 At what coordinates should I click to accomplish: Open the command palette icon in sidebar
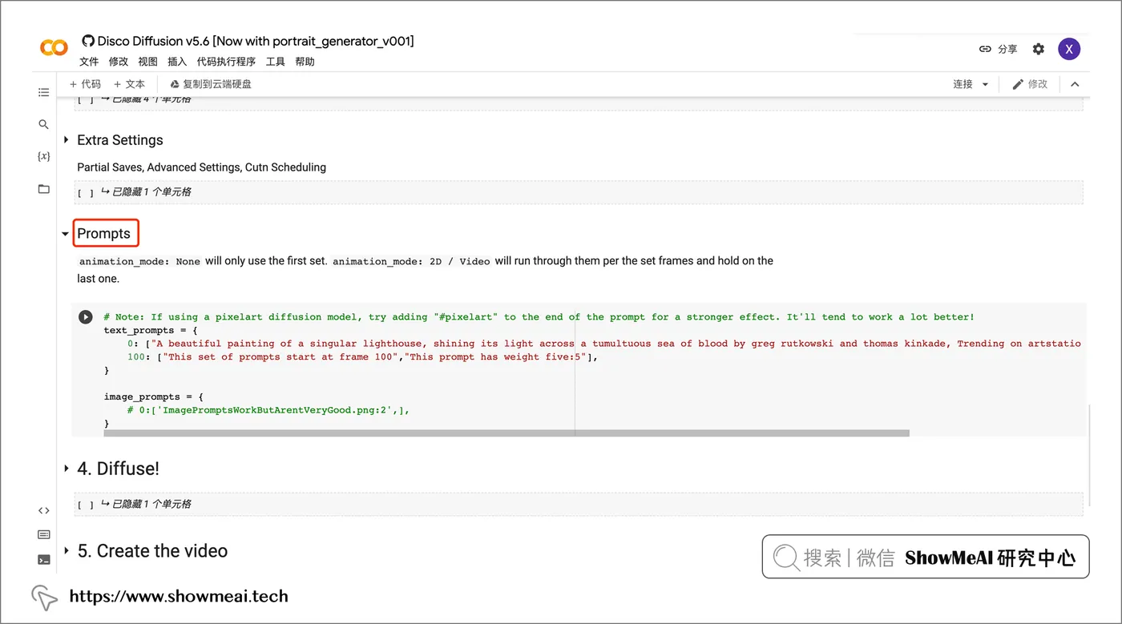[x=44, y=534]
